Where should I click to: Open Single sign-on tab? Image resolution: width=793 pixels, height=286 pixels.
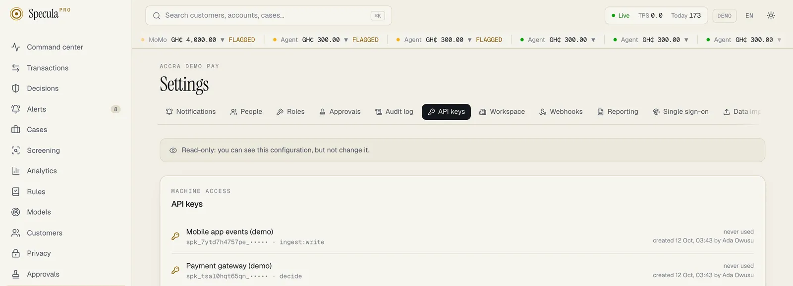coord(680,112)
